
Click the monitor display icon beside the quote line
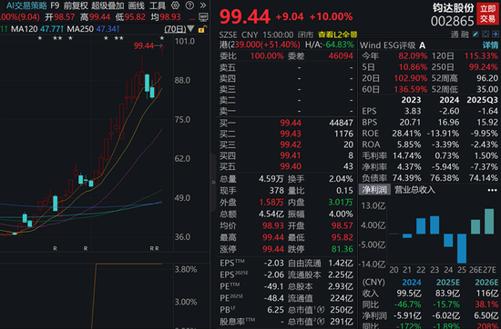[203, 17]
